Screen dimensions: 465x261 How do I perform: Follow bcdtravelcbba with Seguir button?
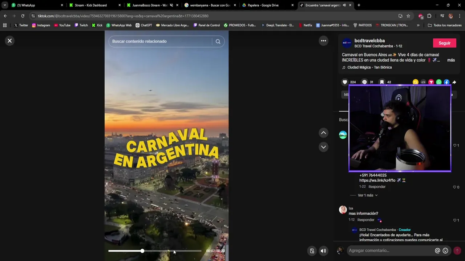click(444, 43)
